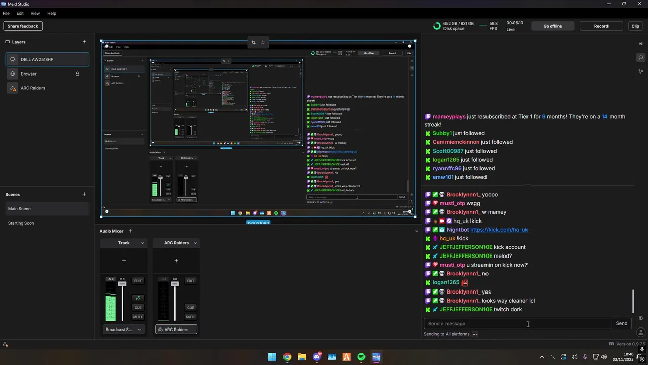Open Chrome from the taskbar
The width and height of the screenshot is (648, 365).
pyautogui.click(x=287, y=357)
